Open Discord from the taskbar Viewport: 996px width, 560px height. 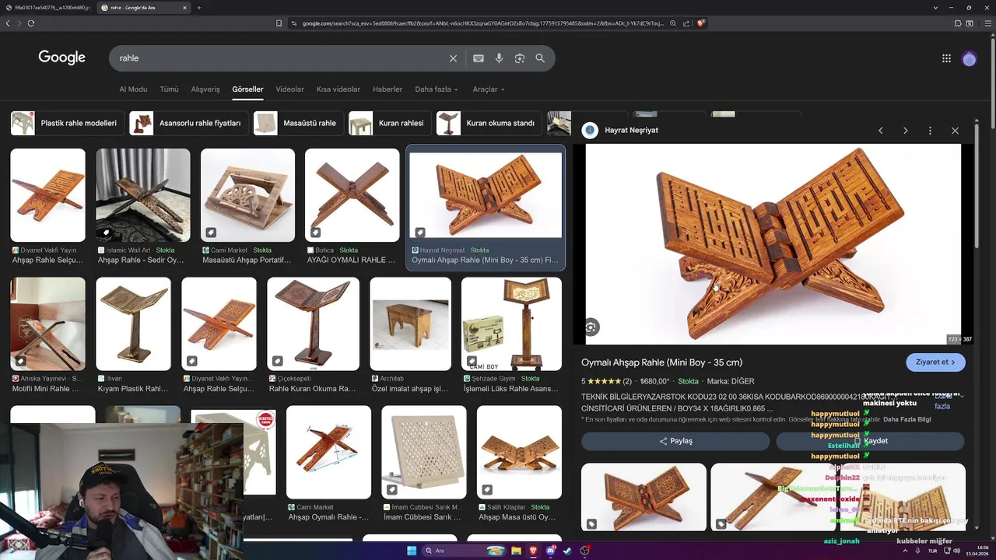click(x=551, y=551)
